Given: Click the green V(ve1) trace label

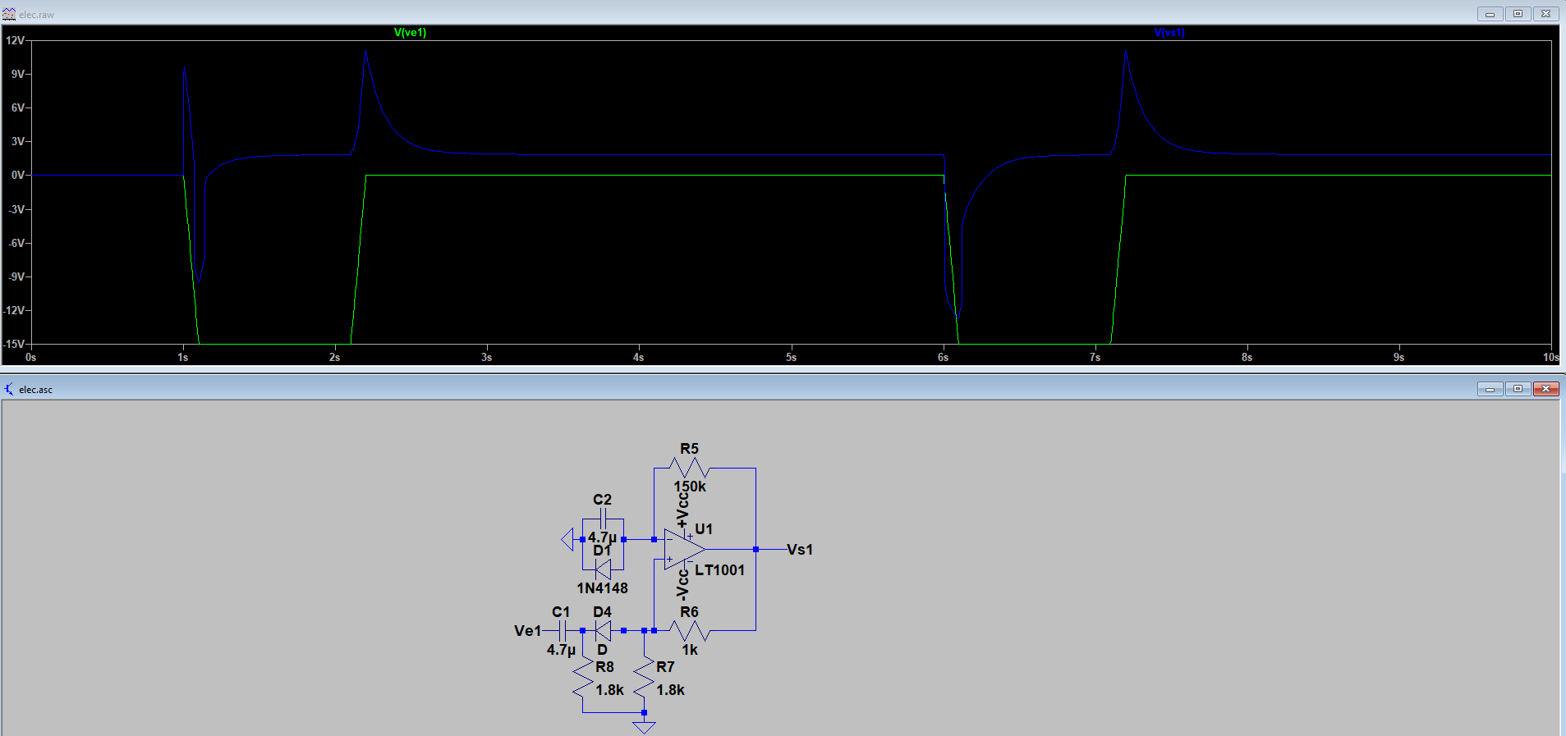Looking at the screenshot, I should click(410, 33).
